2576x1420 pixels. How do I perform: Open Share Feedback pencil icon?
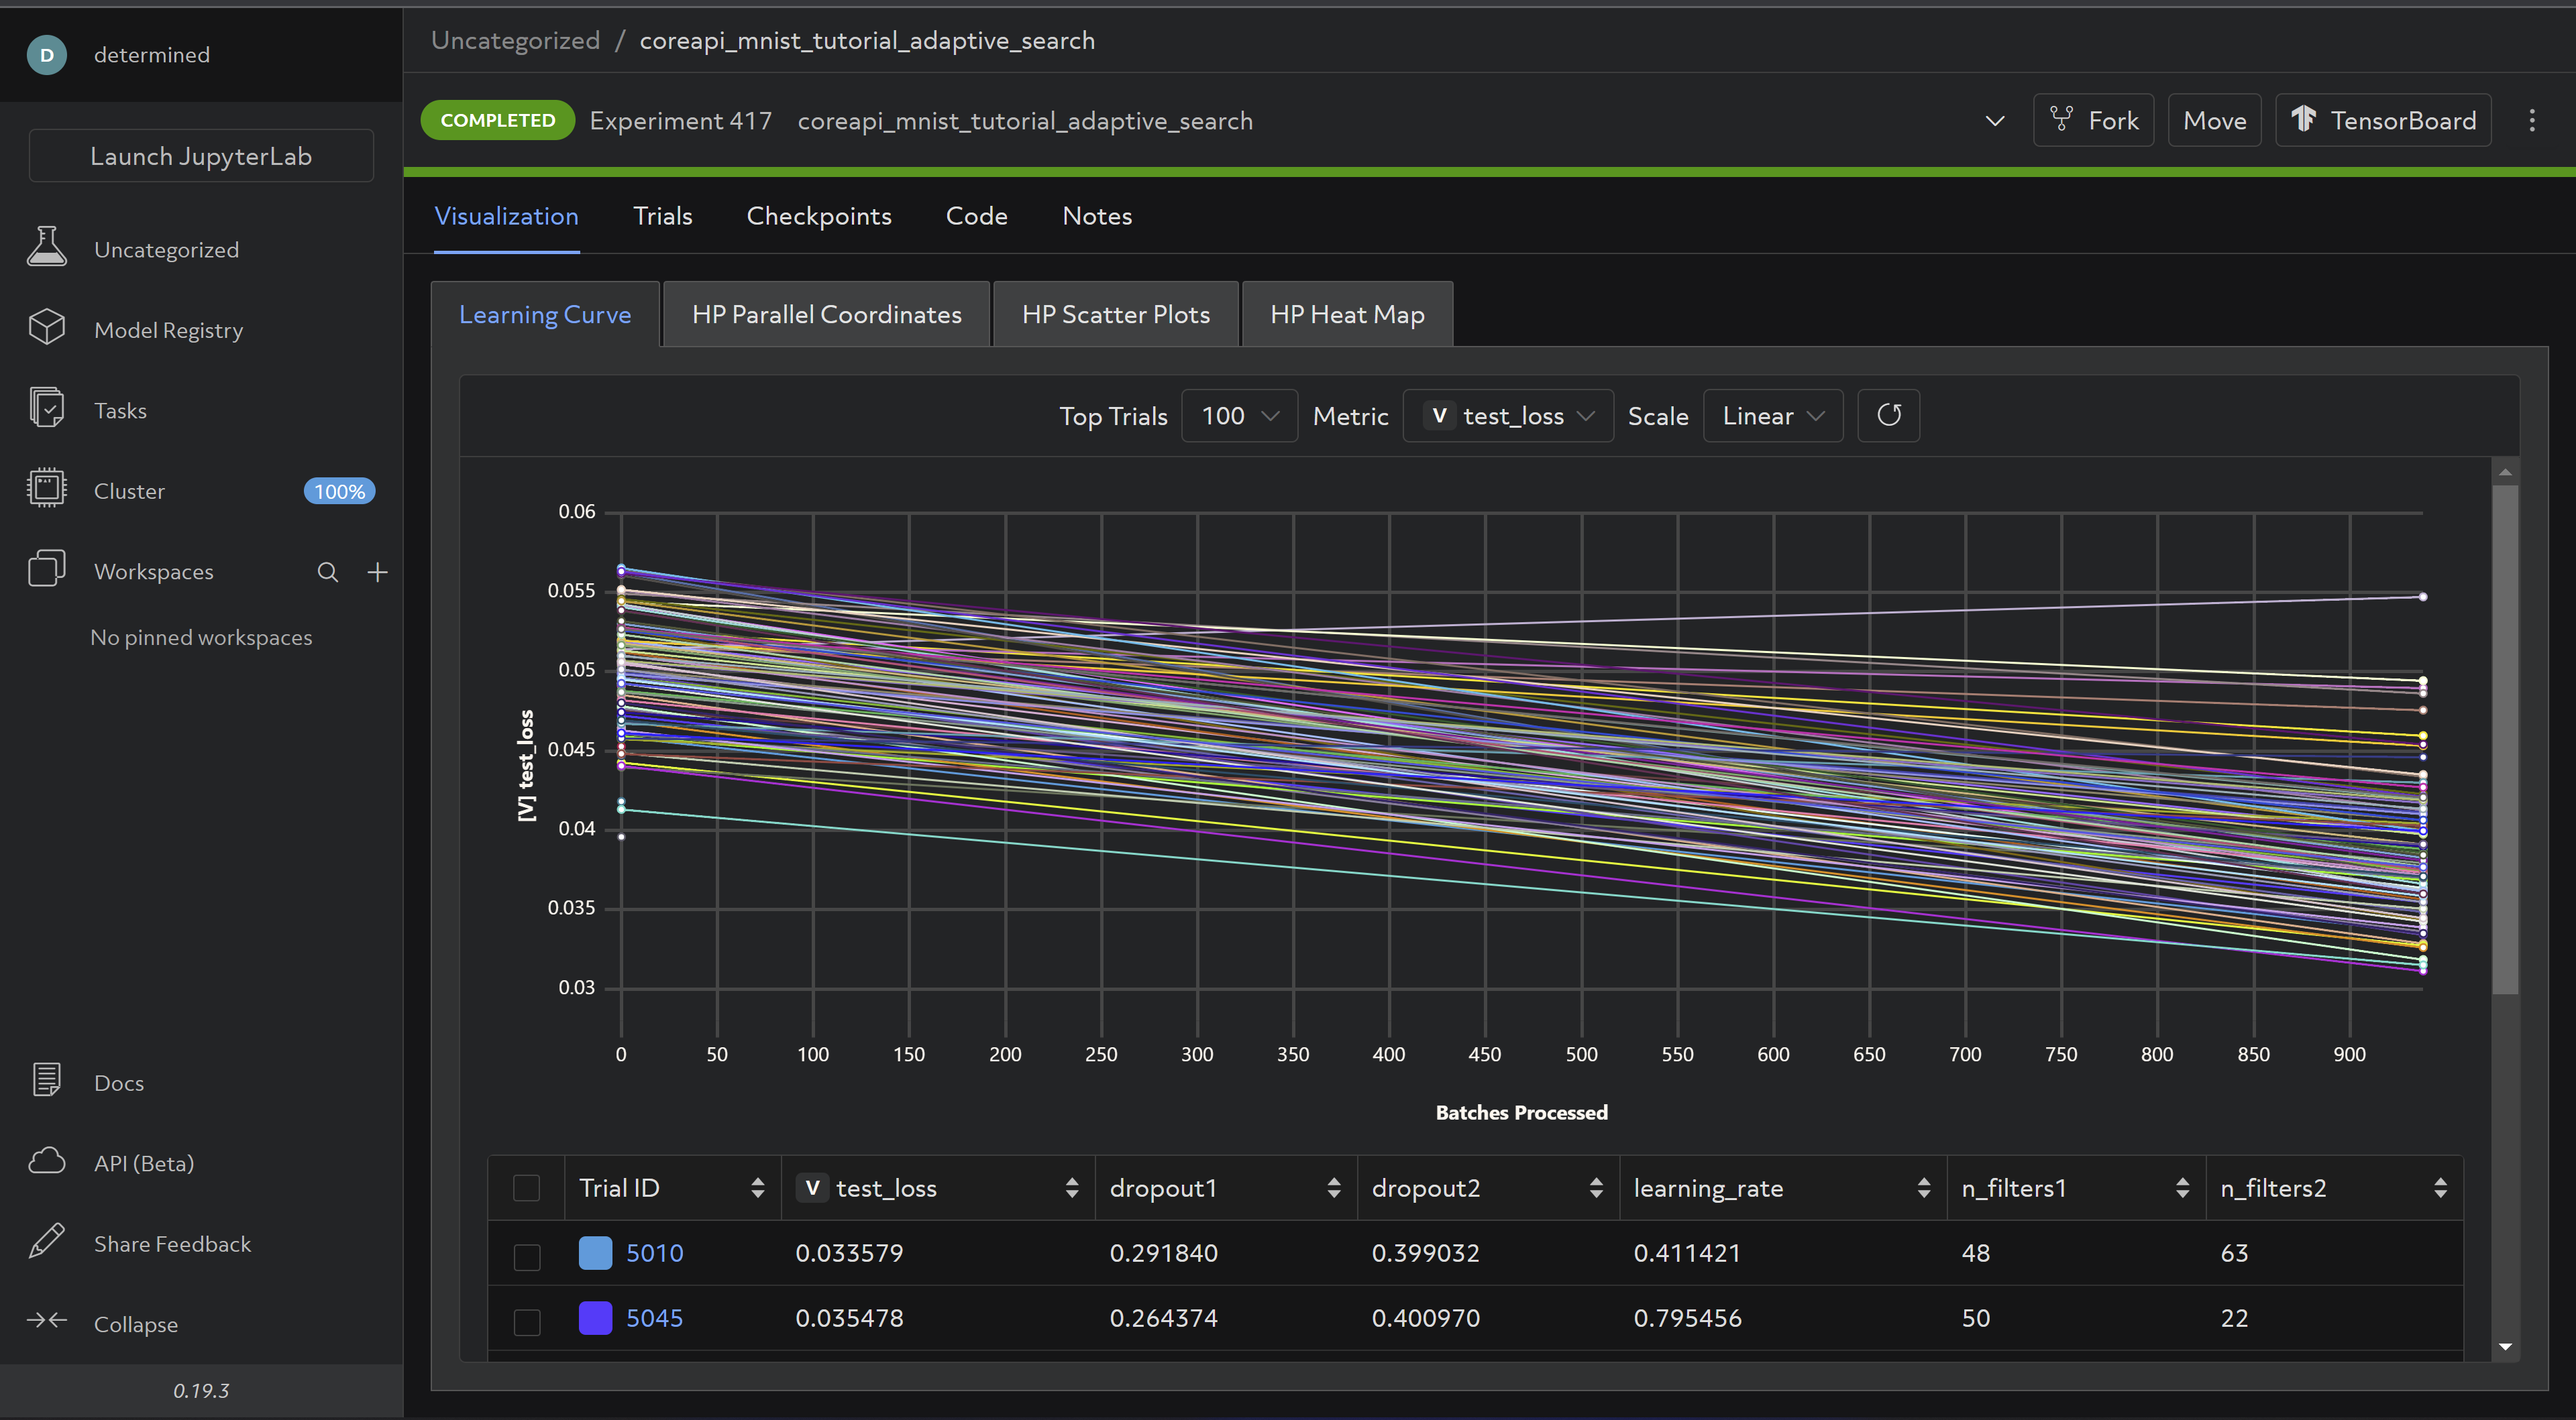(46, 1241)
